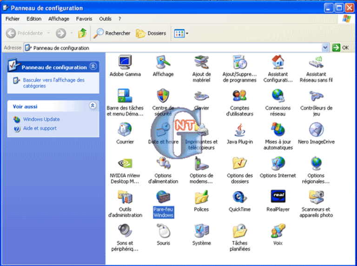Open the Edition menu
The height and width of the screenshot is (266, 357).
pos(34,19)
